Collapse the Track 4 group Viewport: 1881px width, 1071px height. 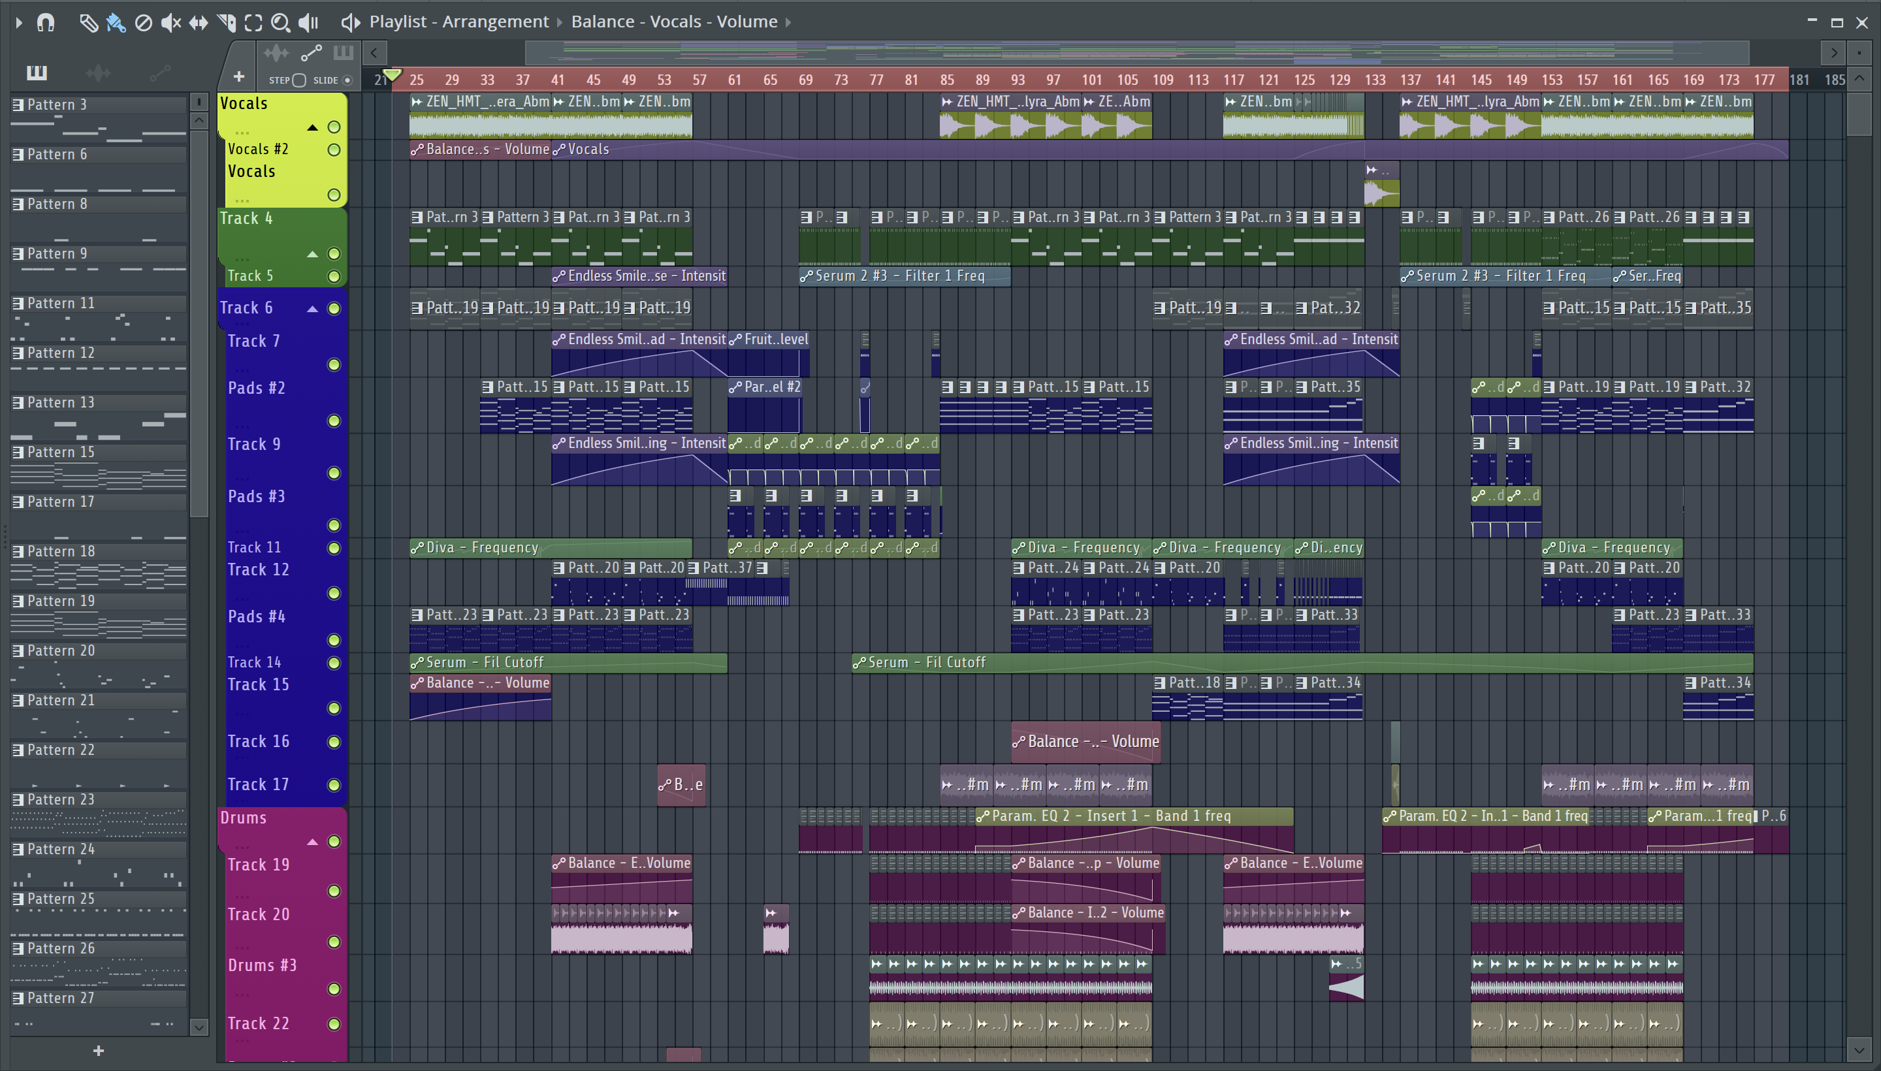tap(313, 255)
